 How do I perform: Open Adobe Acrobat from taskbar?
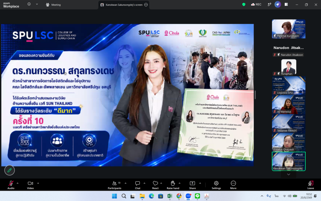pyautogui.click(x=207, y=196)
